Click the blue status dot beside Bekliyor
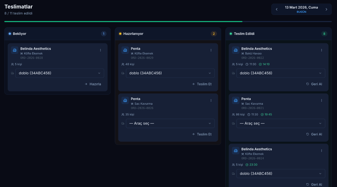Viewport: 337px width, 187px height. (10, 34)
